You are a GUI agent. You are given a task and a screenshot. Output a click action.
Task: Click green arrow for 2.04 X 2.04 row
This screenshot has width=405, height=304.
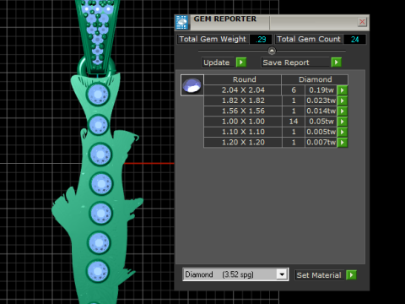[x=343, y=90]
